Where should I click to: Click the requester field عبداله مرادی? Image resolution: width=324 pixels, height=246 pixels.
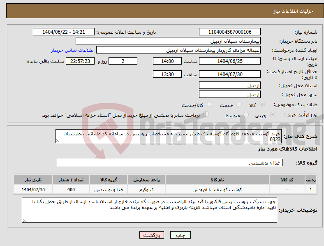coord(178,50)
